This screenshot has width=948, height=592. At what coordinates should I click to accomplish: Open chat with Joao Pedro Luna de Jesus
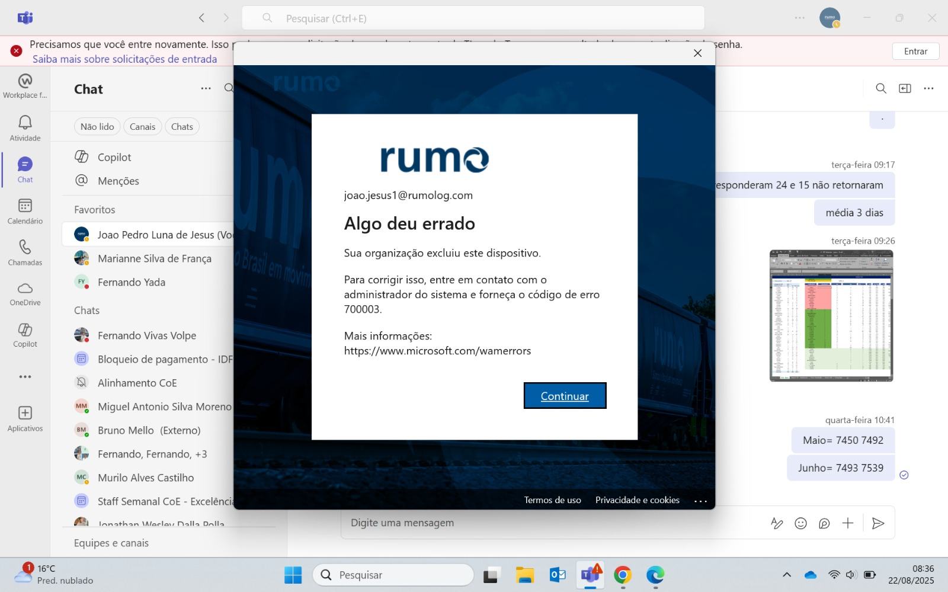click(x=148, y=235)
